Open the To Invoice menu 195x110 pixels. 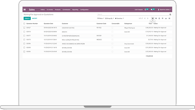tap(50, 10)
